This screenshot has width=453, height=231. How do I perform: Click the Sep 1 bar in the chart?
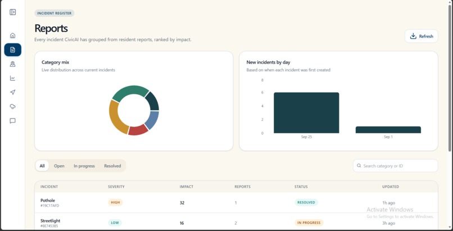388,130
